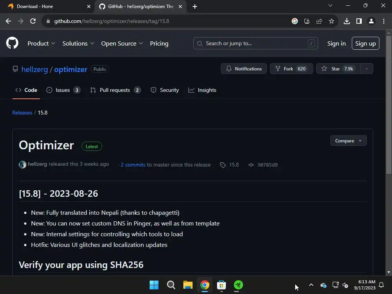This screenshot has width=392, height=294.
Task: Share this page icon
Action: coord(319,21)
